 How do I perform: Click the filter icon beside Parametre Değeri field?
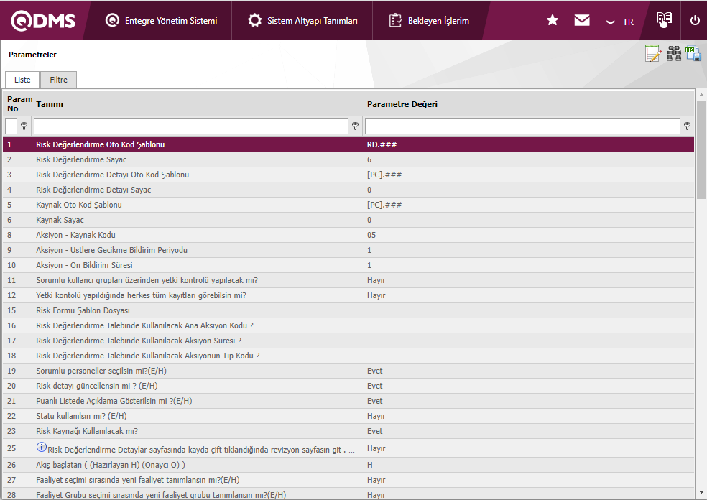pos(687,126)
